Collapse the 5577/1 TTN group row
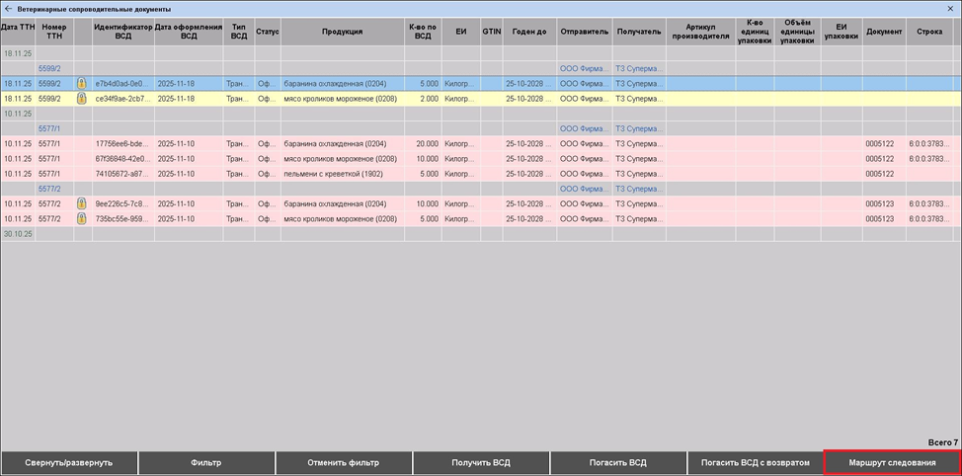Viewport: 962px width, 476px height. click(49, 128)
